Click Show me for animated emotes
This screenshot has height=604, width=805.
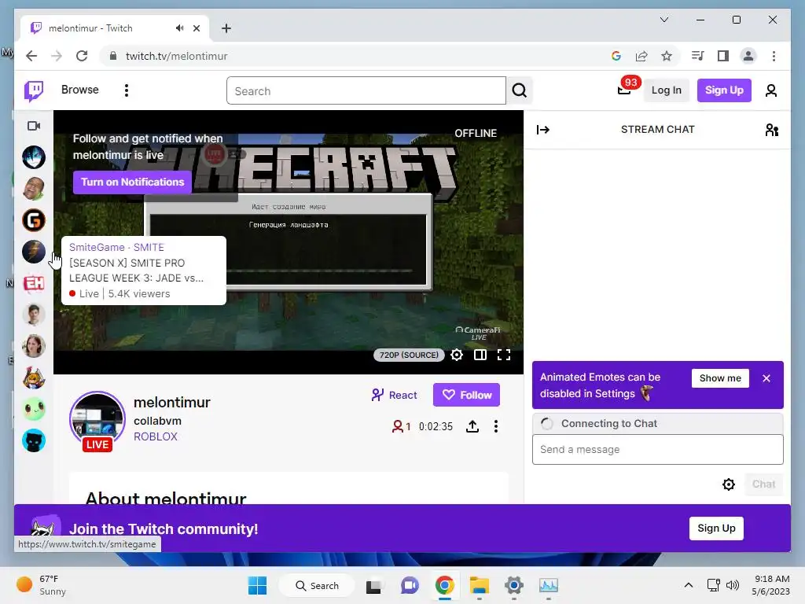tap(720, 378)
